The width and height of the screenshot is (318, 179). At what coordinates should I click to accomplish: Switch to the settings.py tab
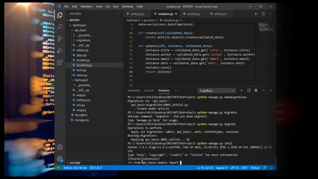coord(137,14)
